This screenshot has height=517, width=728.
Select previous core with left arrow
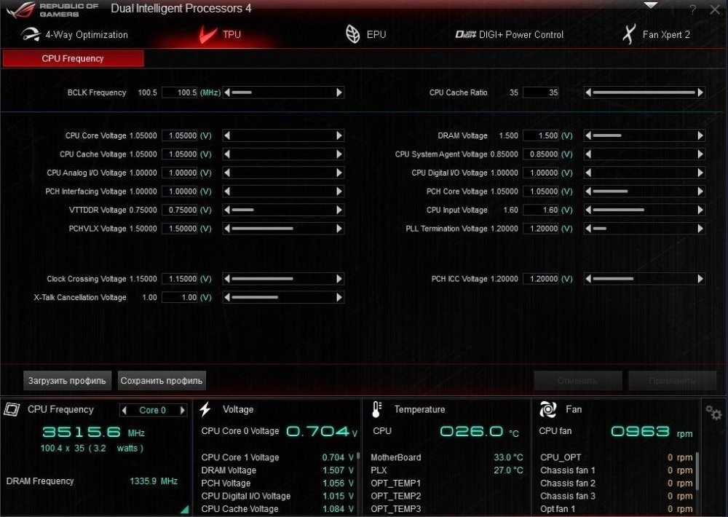pos(124,410)
